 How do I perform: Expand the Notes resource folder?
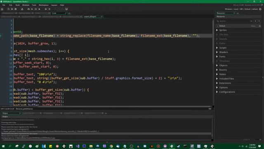[x=217, y=74]
